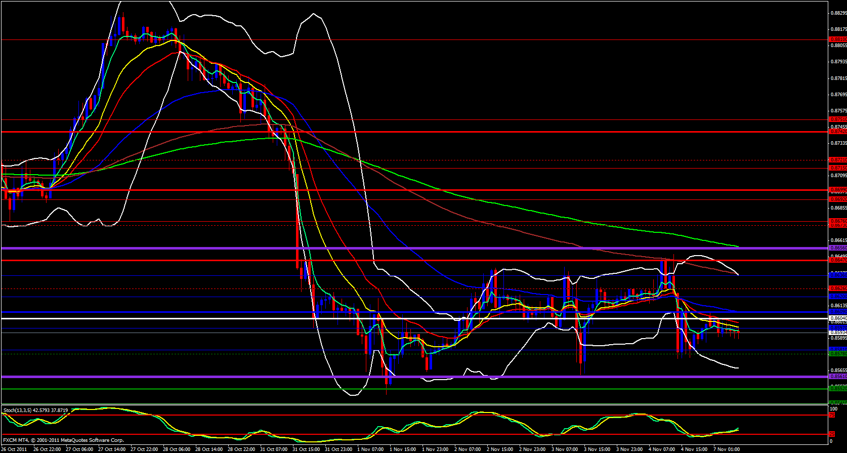Viewport: 847px width, 453px height.
Task: Select the 0.87210 dashed line price label
Action: [x=837, y=160]
